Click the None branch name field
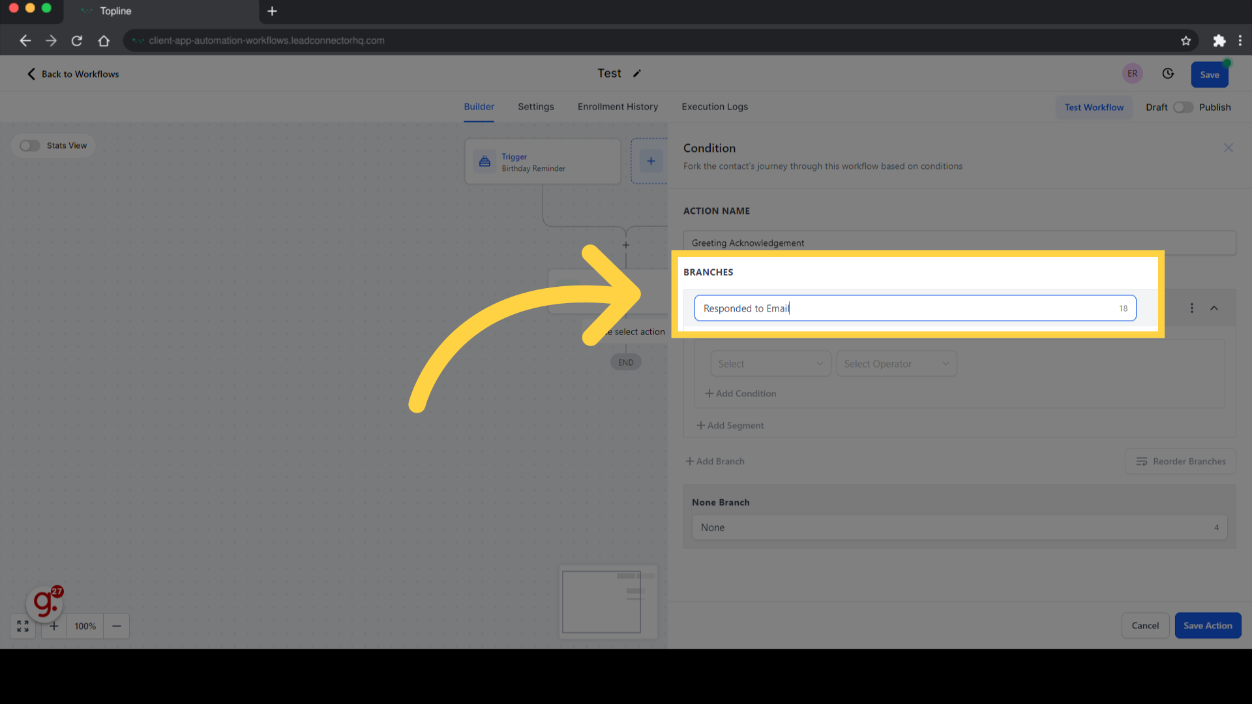 pyautogui.click(x=959, y=527)
